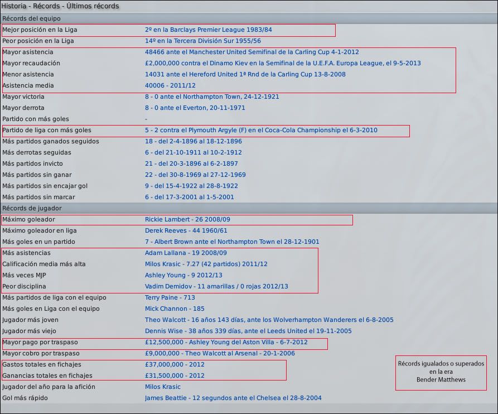Click the Récords de jugador section header
Image resolution: width=498 pixels, height=414 pixels.
tap(32, 208)
